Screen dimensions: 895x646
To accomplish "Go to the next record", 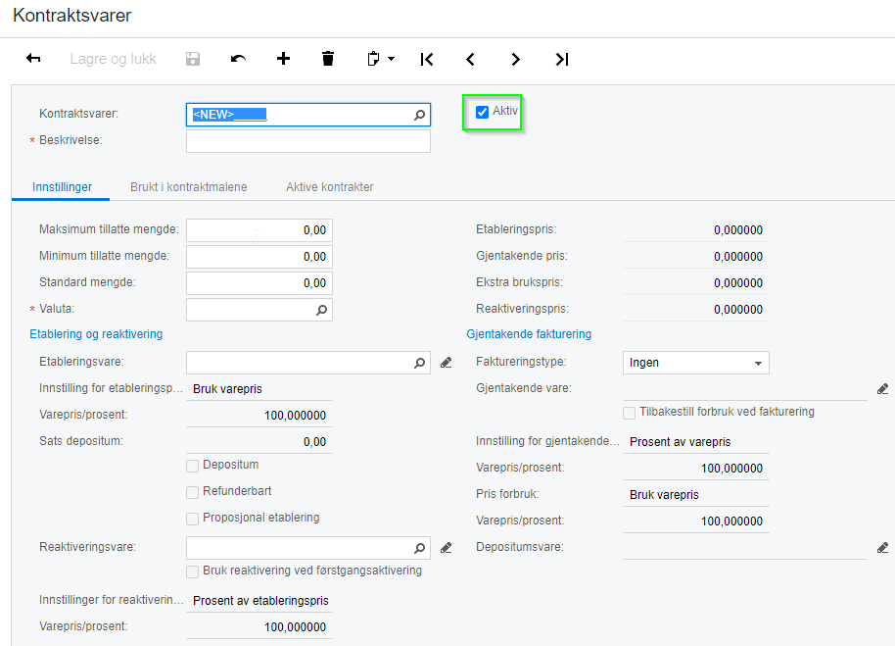I will pos(515,59).
